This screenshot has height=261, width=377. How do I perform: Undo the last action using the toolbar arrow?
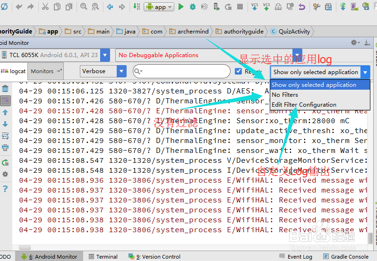(19, 7)
